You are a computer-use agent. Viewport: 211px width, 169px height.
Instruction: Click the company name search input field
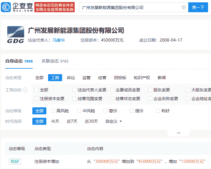click(x=130, y=7)
